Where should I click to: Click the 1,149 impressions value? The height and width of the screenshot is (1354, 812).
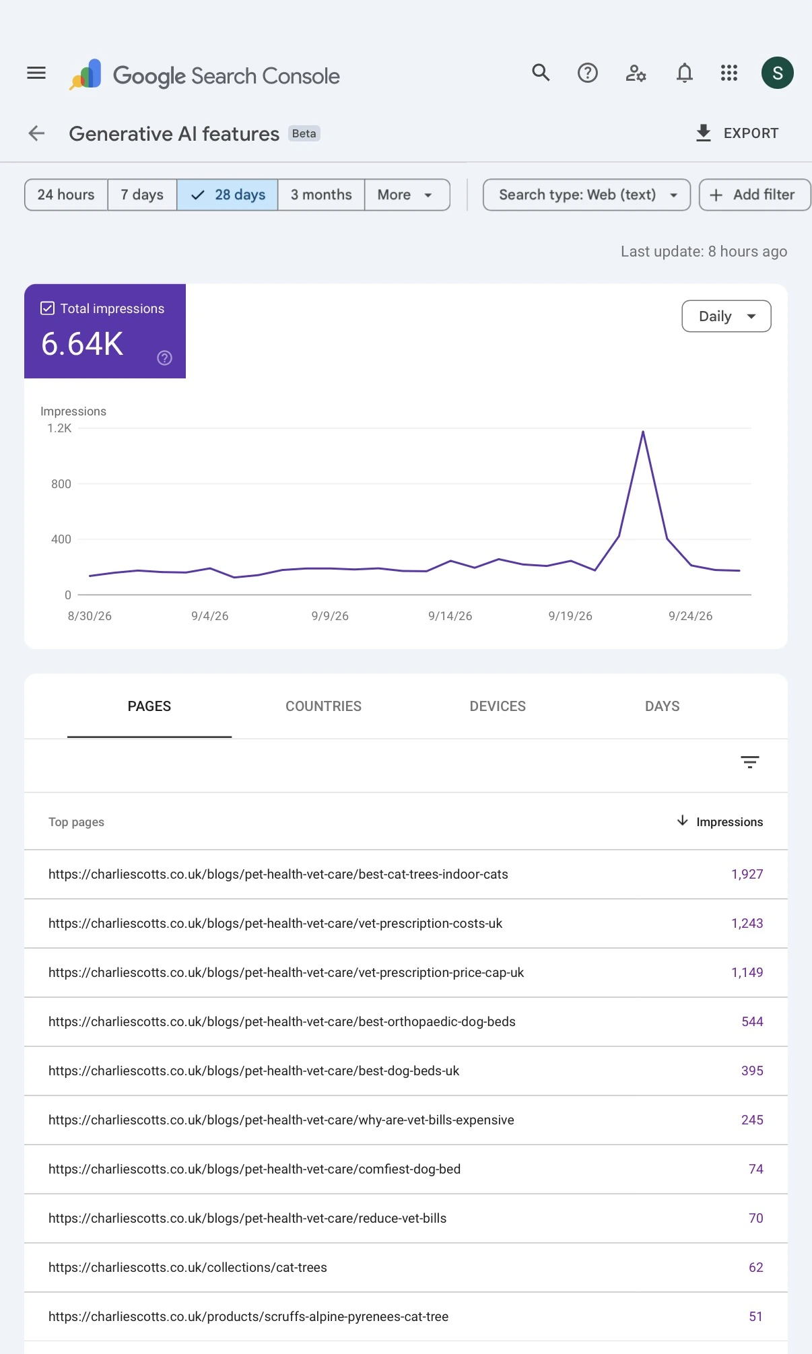747,972
